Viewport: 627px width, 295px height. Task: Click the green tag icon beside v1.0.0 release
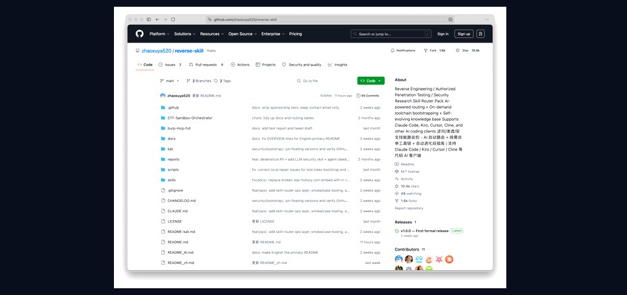[396, 231]
